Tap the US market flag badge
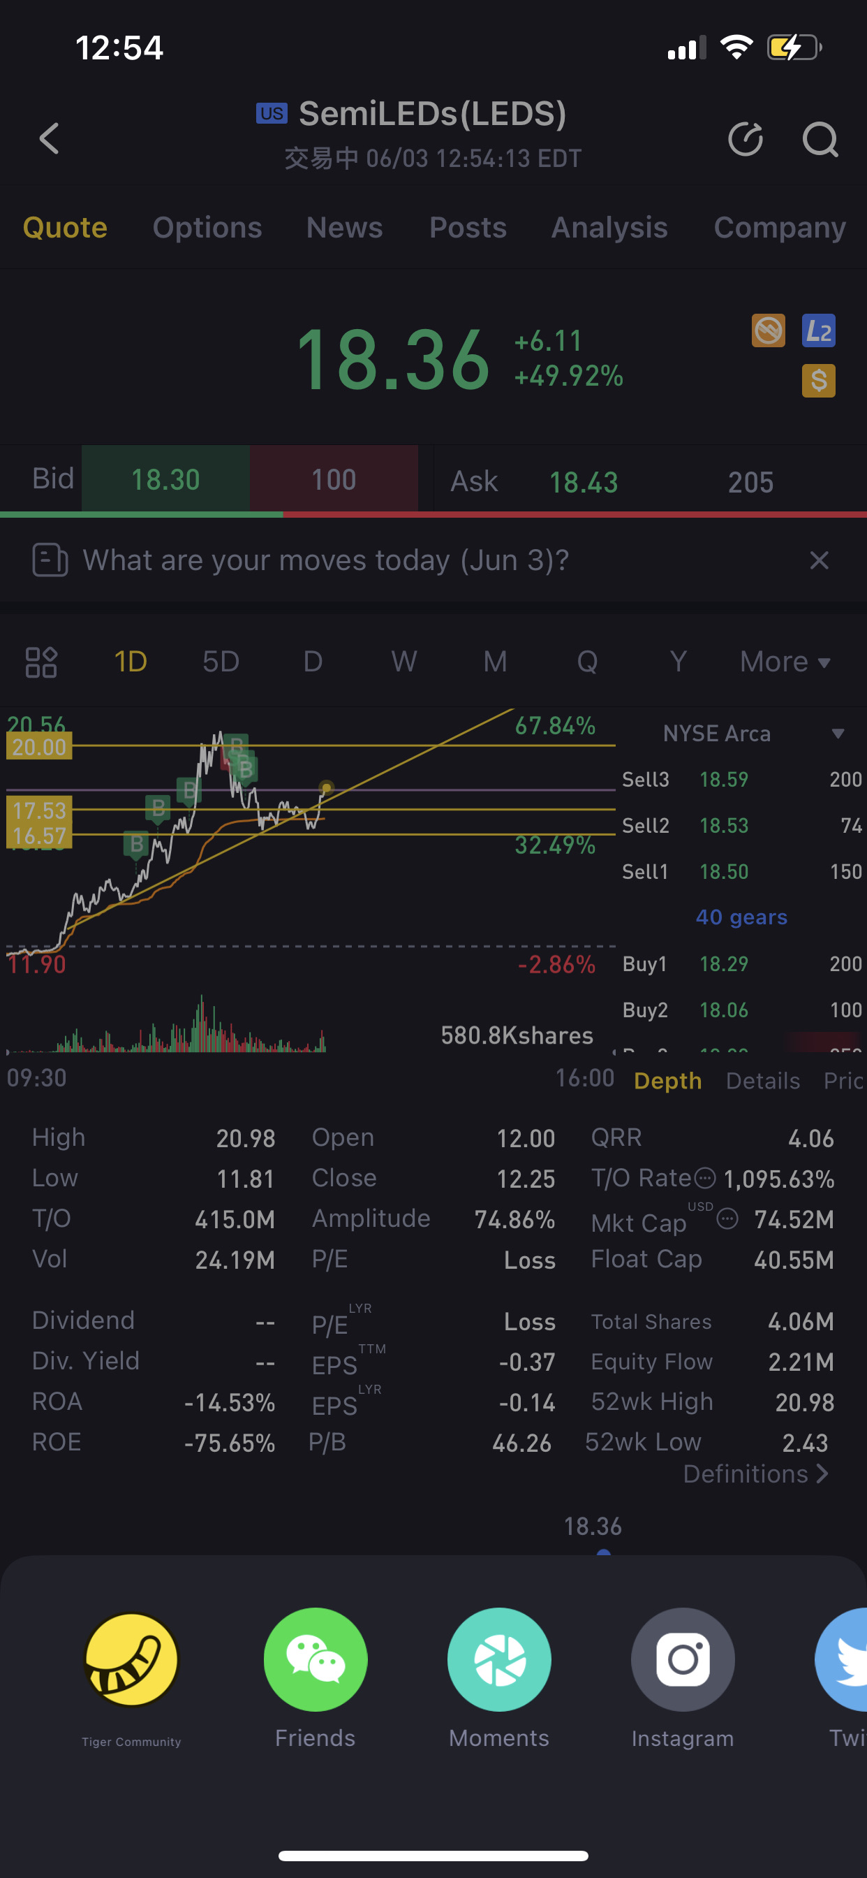The width and height of the screenshot is (867, 1878). click(272, 113)
